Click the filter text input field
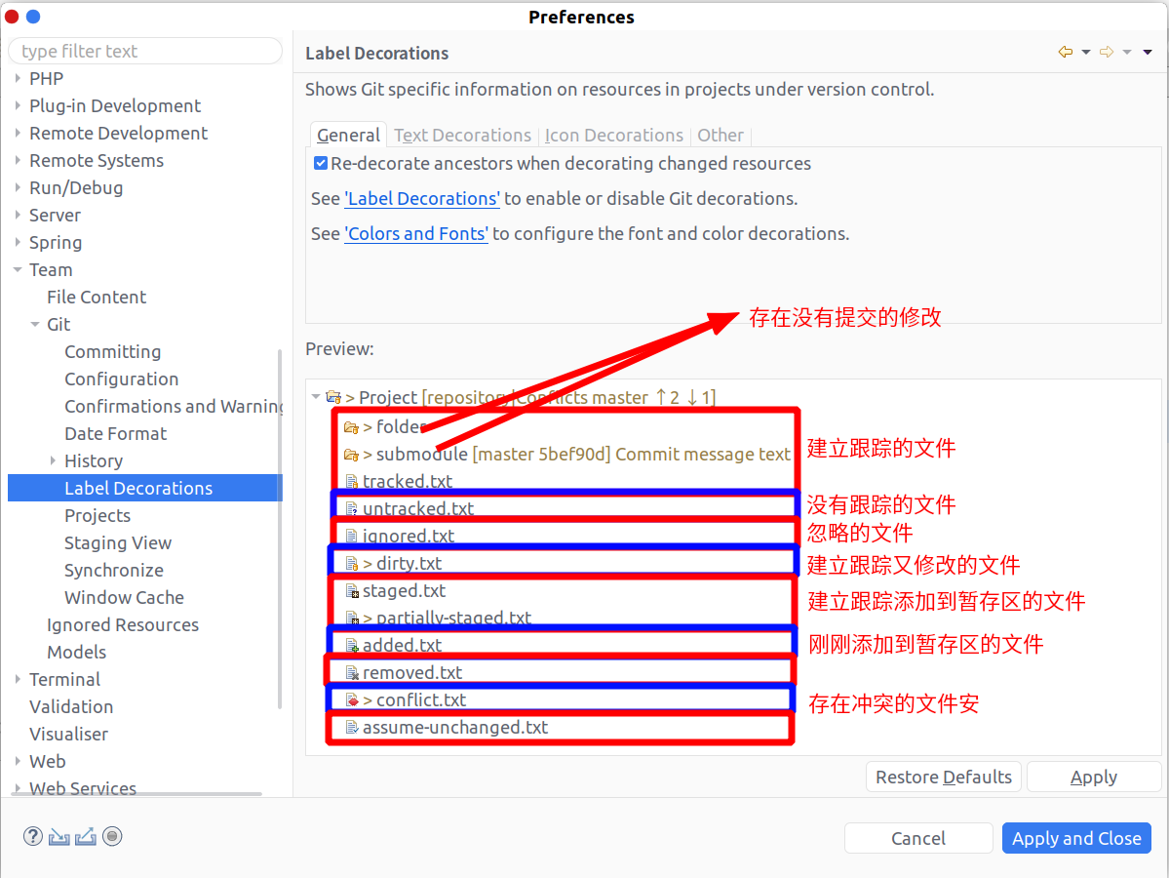This screenshot has height=878, width=1169. coord(144,51)
